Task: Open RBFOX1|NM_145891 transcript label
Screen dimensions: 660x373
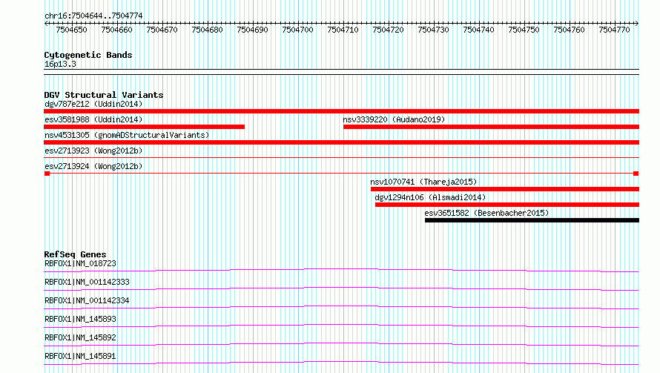Action: tap(80, 356)
